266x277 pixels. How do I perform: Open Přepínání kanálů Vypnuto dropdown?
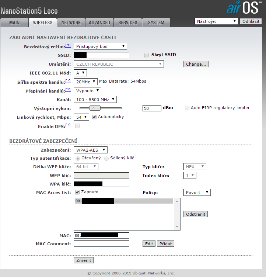(88, 91)
